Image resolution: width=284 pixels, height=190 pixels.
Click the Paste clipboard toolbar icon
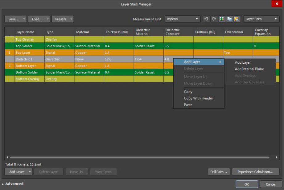coord(237,19)
